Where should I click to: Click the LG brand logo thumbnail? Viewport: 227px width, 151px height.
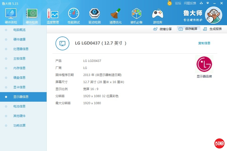[x=204, y=64]
